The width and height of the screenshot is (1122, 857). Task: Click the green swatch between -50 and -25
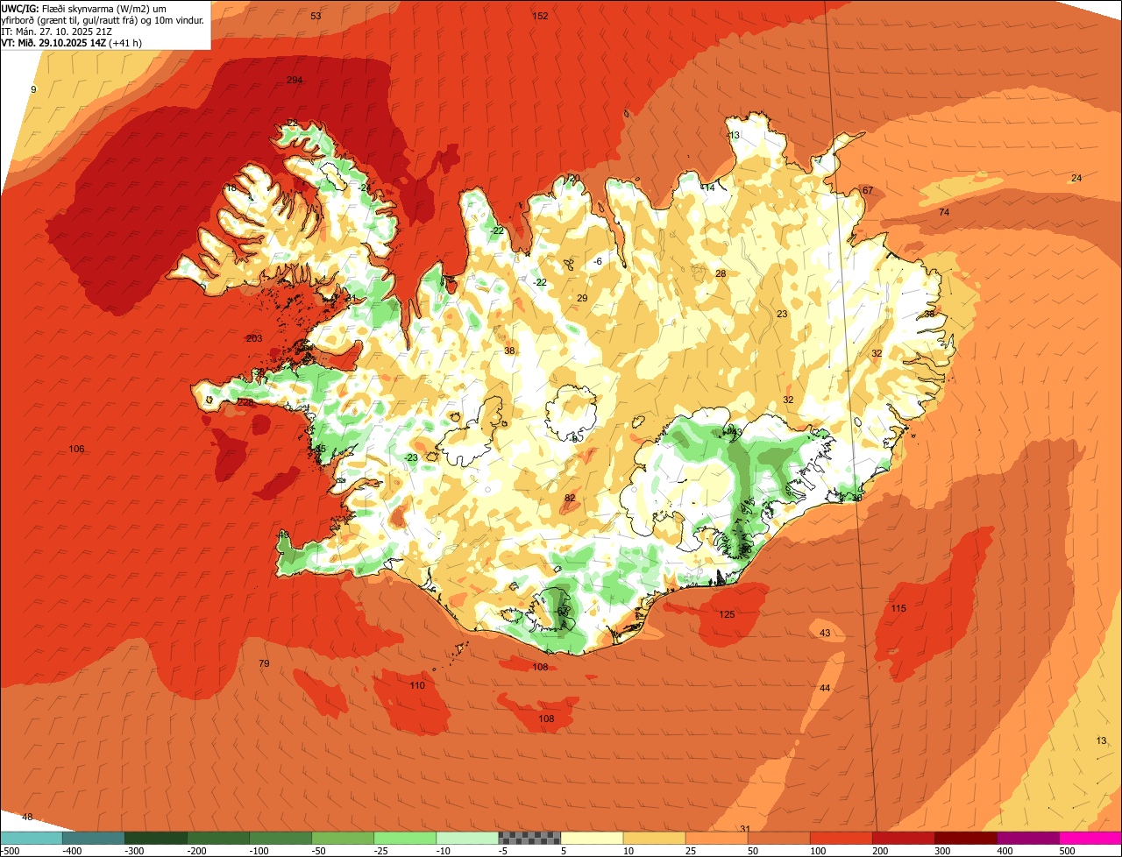pos(343,838)
